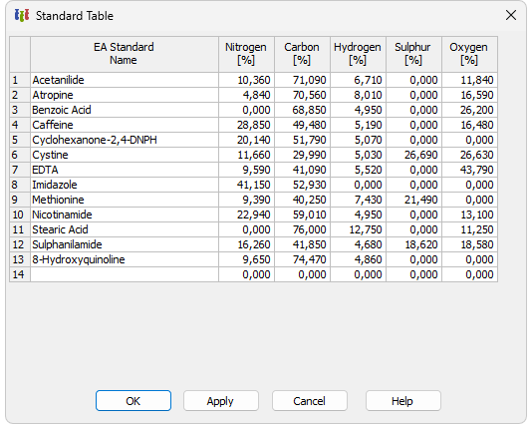Select the Stearic Acid hydrogen value 12,750

358,229
